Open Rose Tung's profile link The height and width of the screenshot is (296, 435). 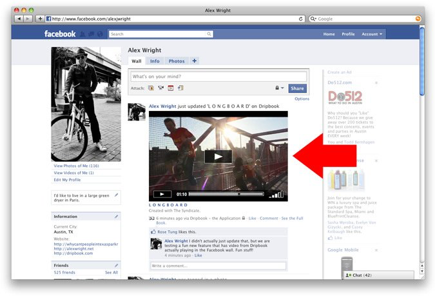click(x=168, y=232)
